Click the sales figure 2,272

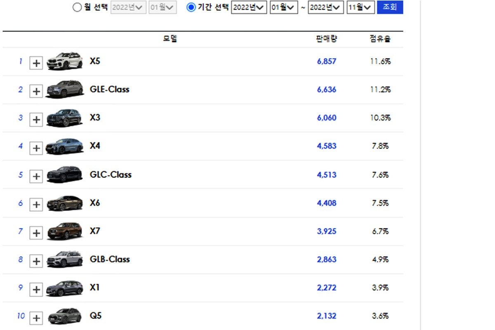pos(327,288)
